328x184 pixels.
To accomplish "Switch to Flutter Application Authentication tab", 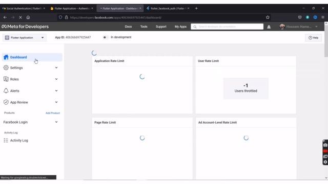I will tap(71, 8).
